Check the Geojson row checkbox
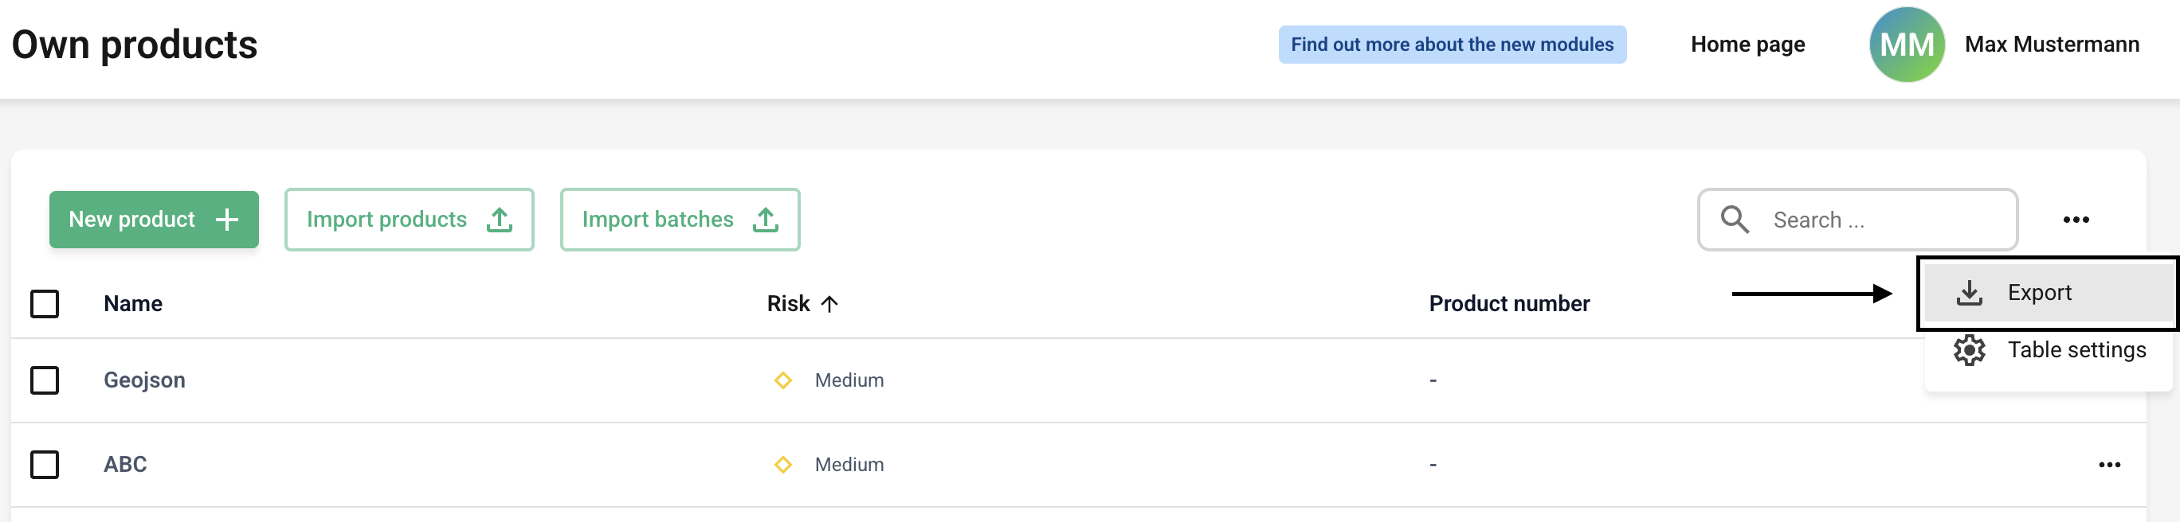Screen dimensions: 2180x522 (45, 380)
